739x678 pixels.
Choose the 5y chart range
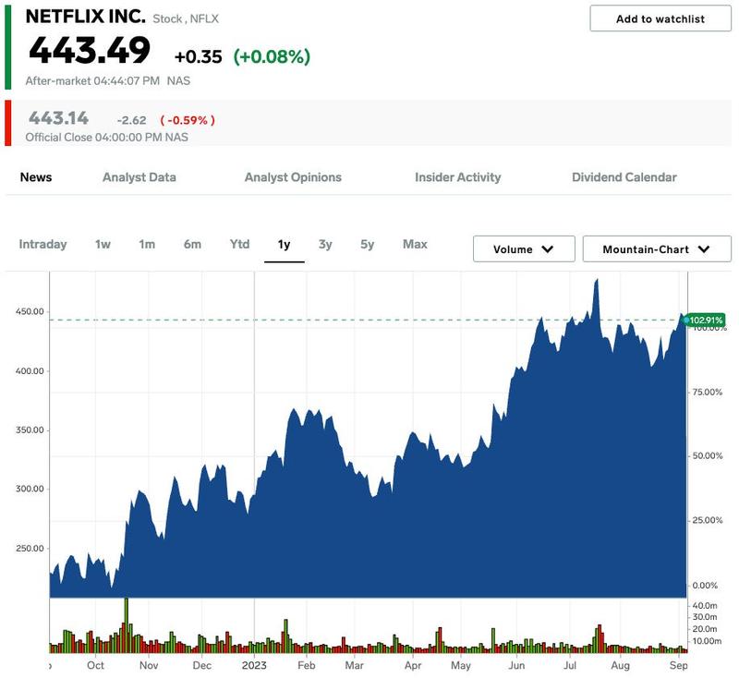pyautogui.click(x=367, y=244)
